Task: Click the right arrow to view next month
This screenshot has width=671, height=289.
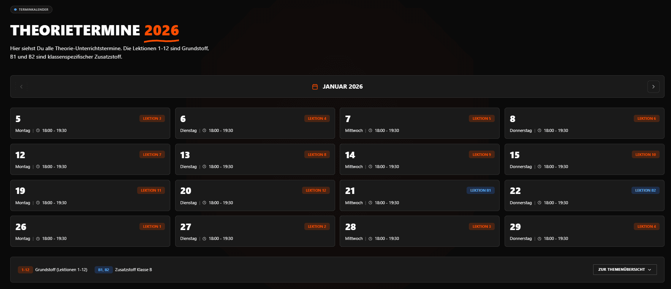Action: (653, 86)
